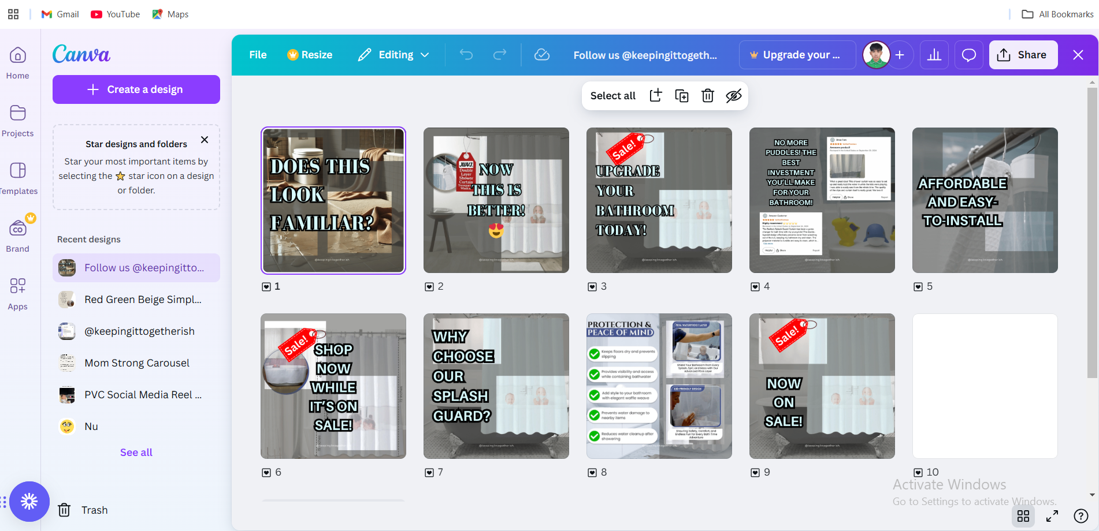Click the notes icon under page 10
This screenshot has height=531, width=1099.
point(918,473)
